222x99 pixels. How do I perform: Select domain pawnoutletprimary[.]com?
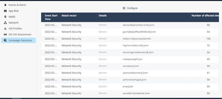click(135, 73)
